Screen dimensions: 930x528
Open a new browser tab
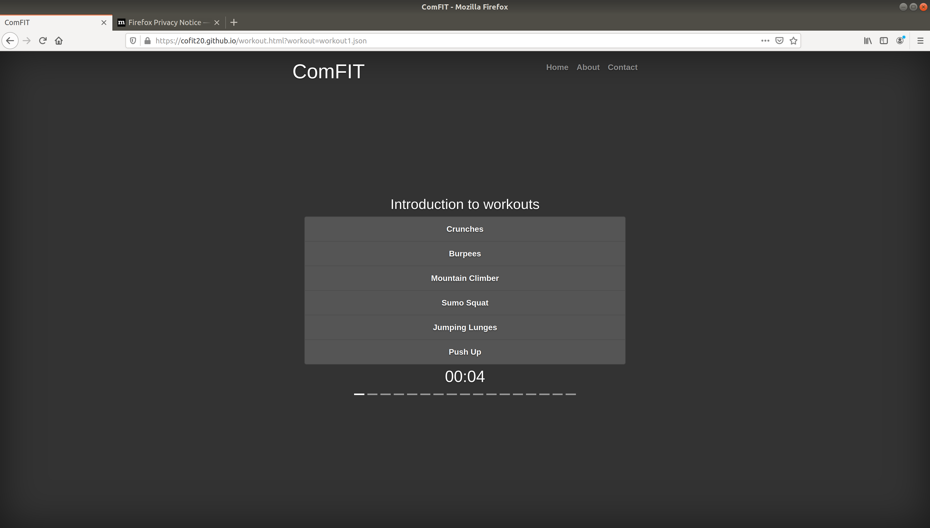pyautogui.click(x=234, y=23)
